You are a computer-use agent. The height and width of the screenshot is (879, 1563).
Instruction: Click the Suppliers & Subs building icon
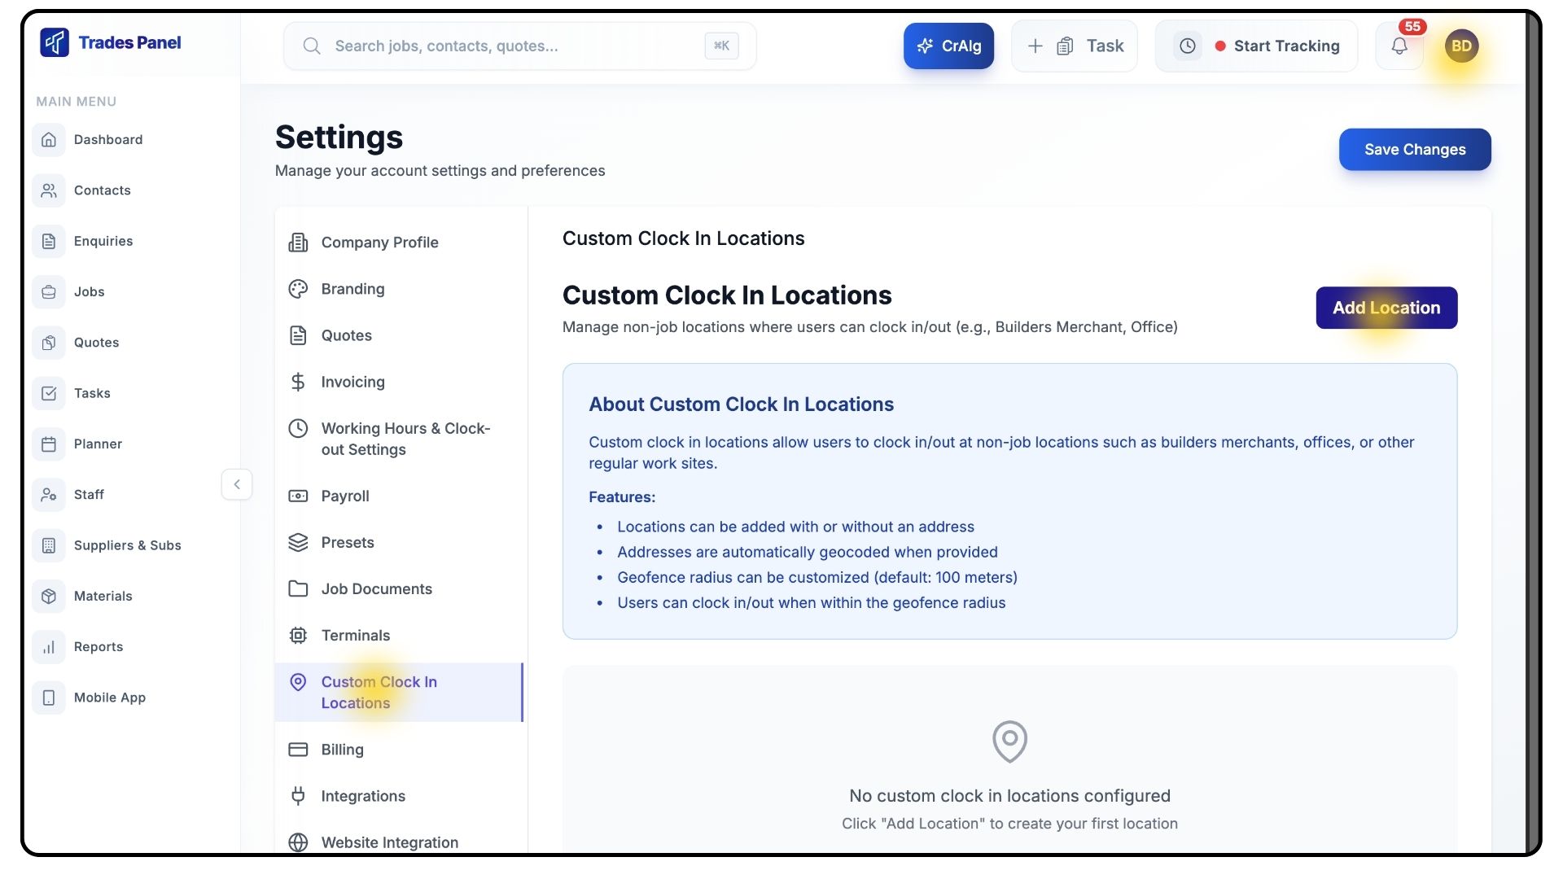tap(49, 545)
